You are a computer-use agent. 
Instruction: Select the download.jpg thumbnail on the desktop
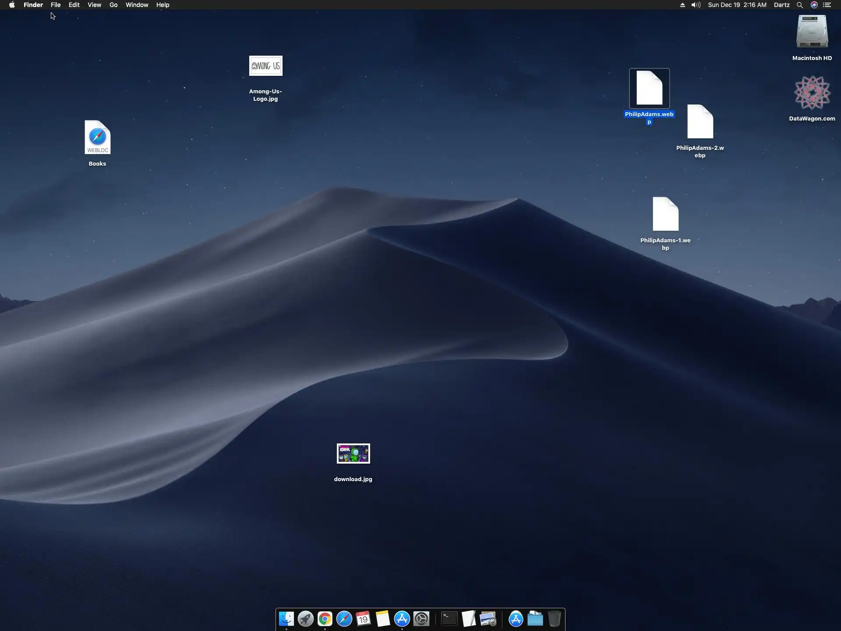[353, 454]
